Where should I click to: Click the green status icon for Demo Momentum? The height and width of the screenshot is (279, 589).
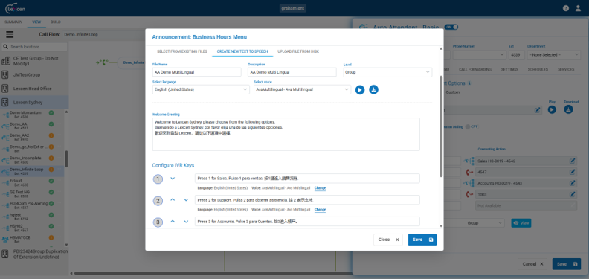[x=51, y=113]
